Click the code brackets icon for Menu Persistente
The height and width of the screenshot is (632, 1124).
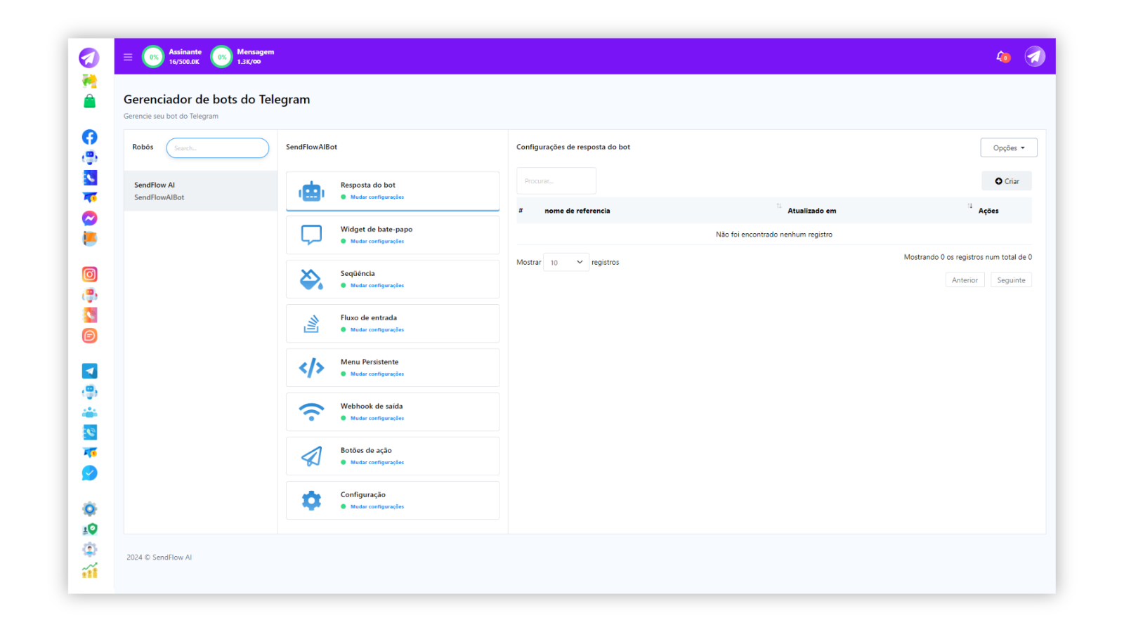point(311,368)
